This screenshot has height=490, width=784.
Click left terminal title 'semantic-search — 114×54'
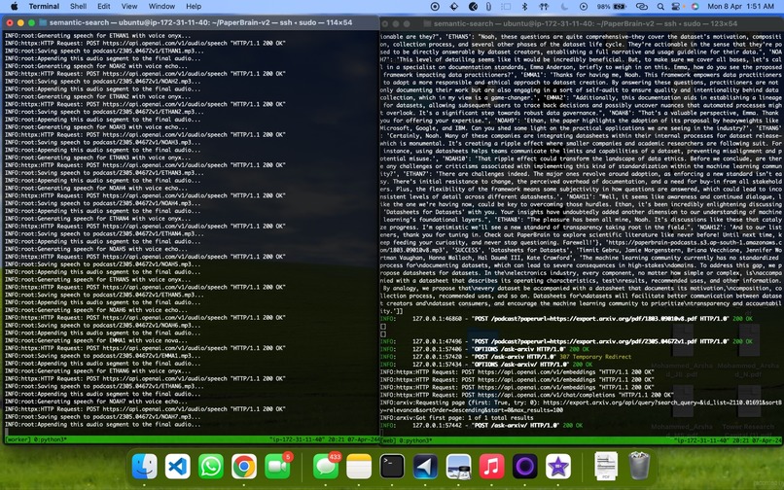point(200,22)
